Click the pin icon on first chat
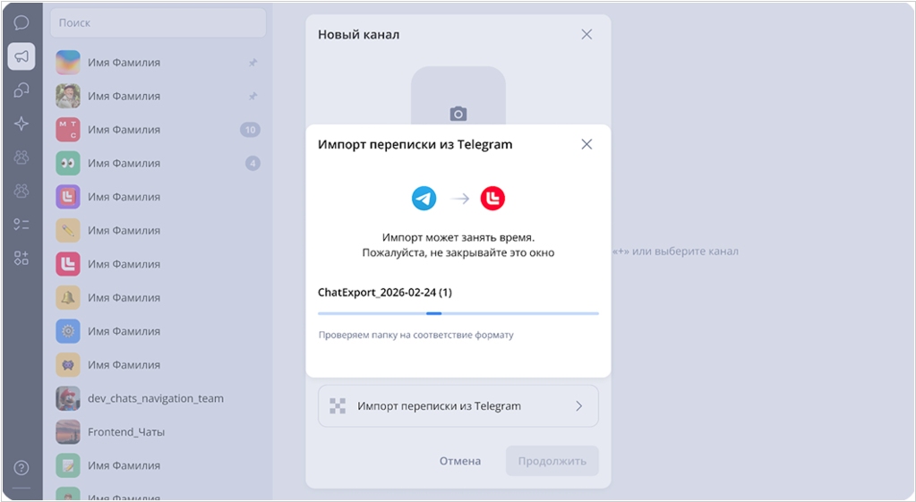The width and height of the screenshot is (916, 502). click(253, 64)
